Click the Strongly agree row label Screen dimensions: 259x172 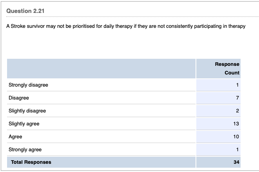pyautogui.click(x=25, y=150)
